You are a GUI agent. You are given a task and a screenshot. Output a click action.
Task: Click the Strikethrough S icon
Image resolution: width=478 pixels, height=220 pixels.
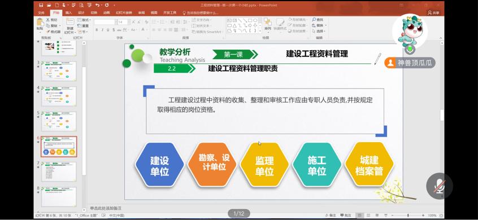114,30
